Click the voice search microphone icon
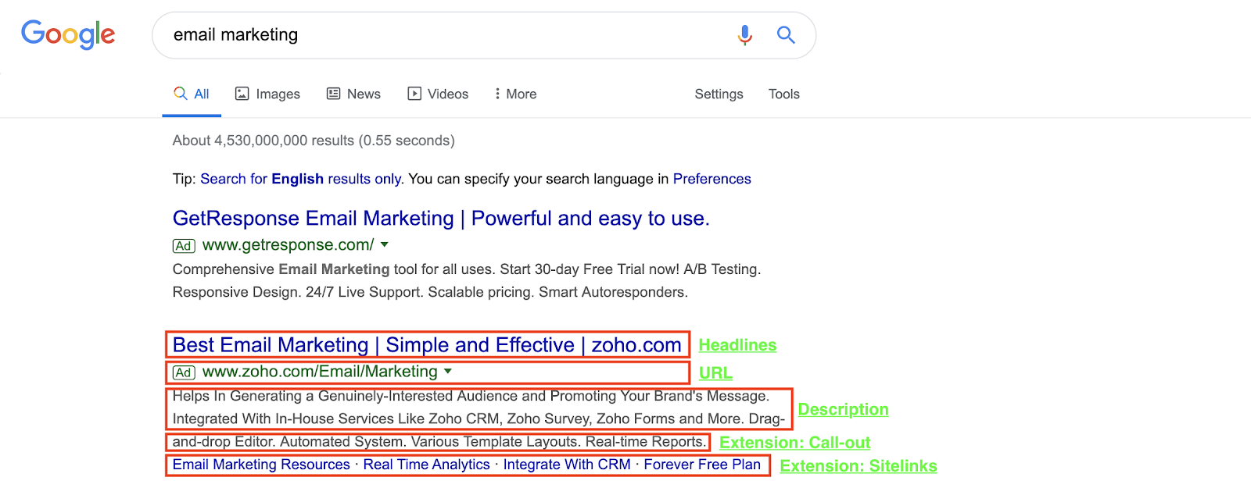Viewport: 1251px width, 488px height. click(744, 35)
